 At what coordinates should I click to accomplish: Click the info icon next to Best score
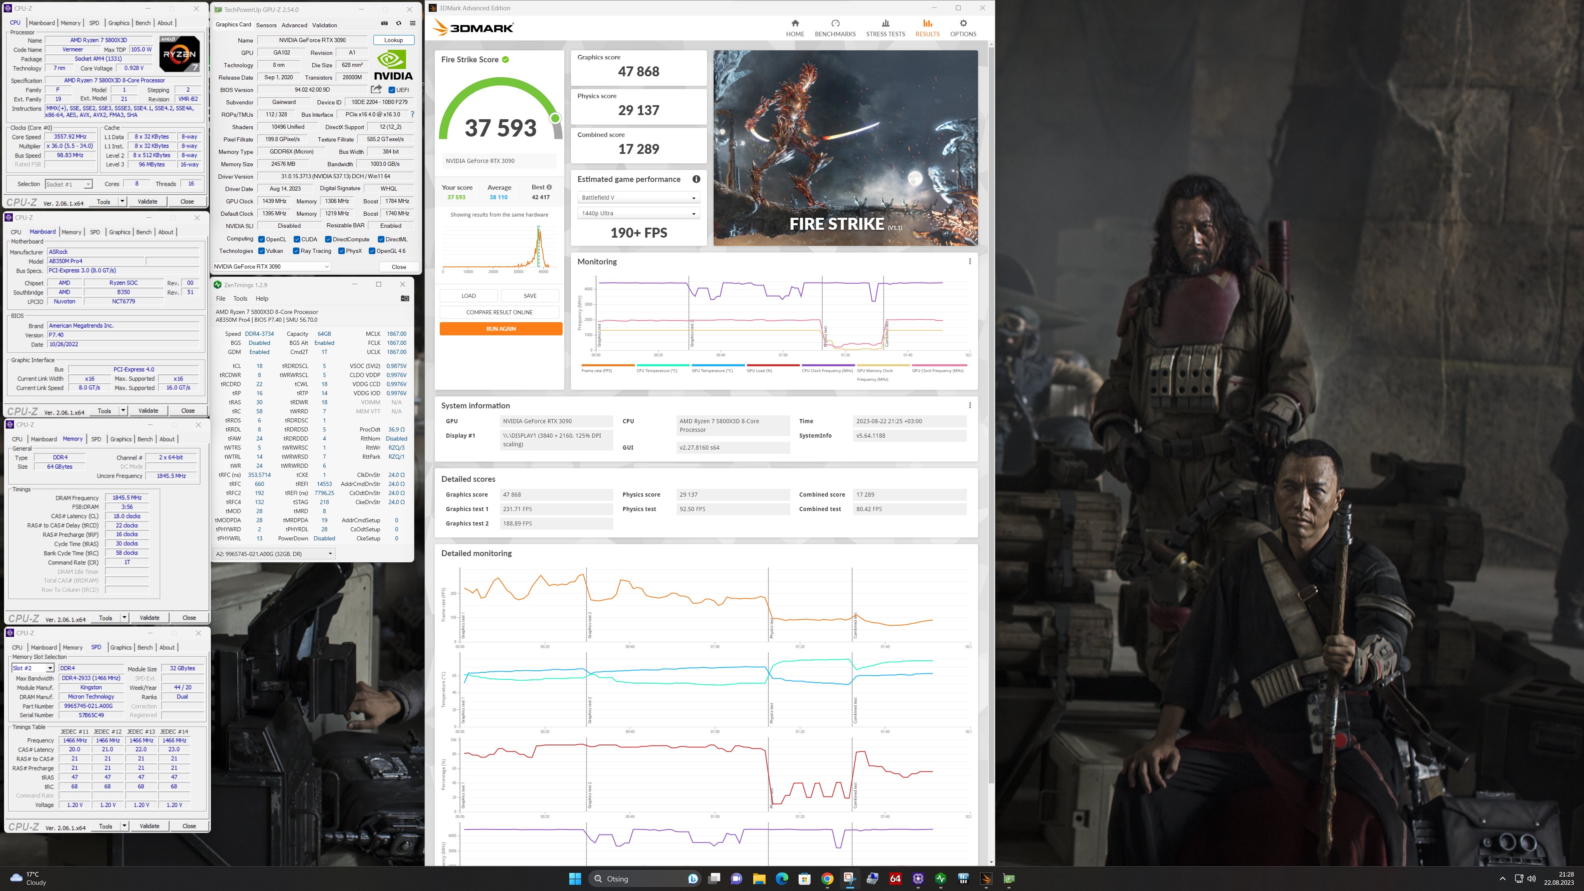(549, 187)
